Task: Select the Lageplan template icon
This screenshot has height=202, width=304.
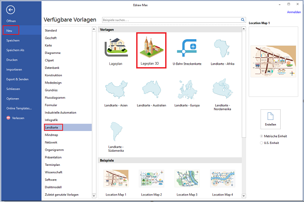Action: [x=116, y=47]
